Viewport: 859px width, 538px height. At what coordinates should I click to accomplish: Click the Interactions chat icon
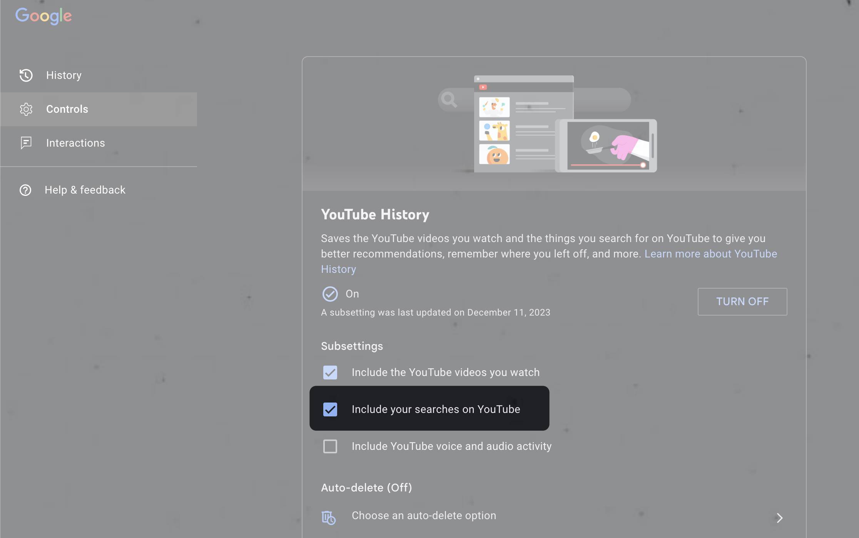(x=25, y=143)
